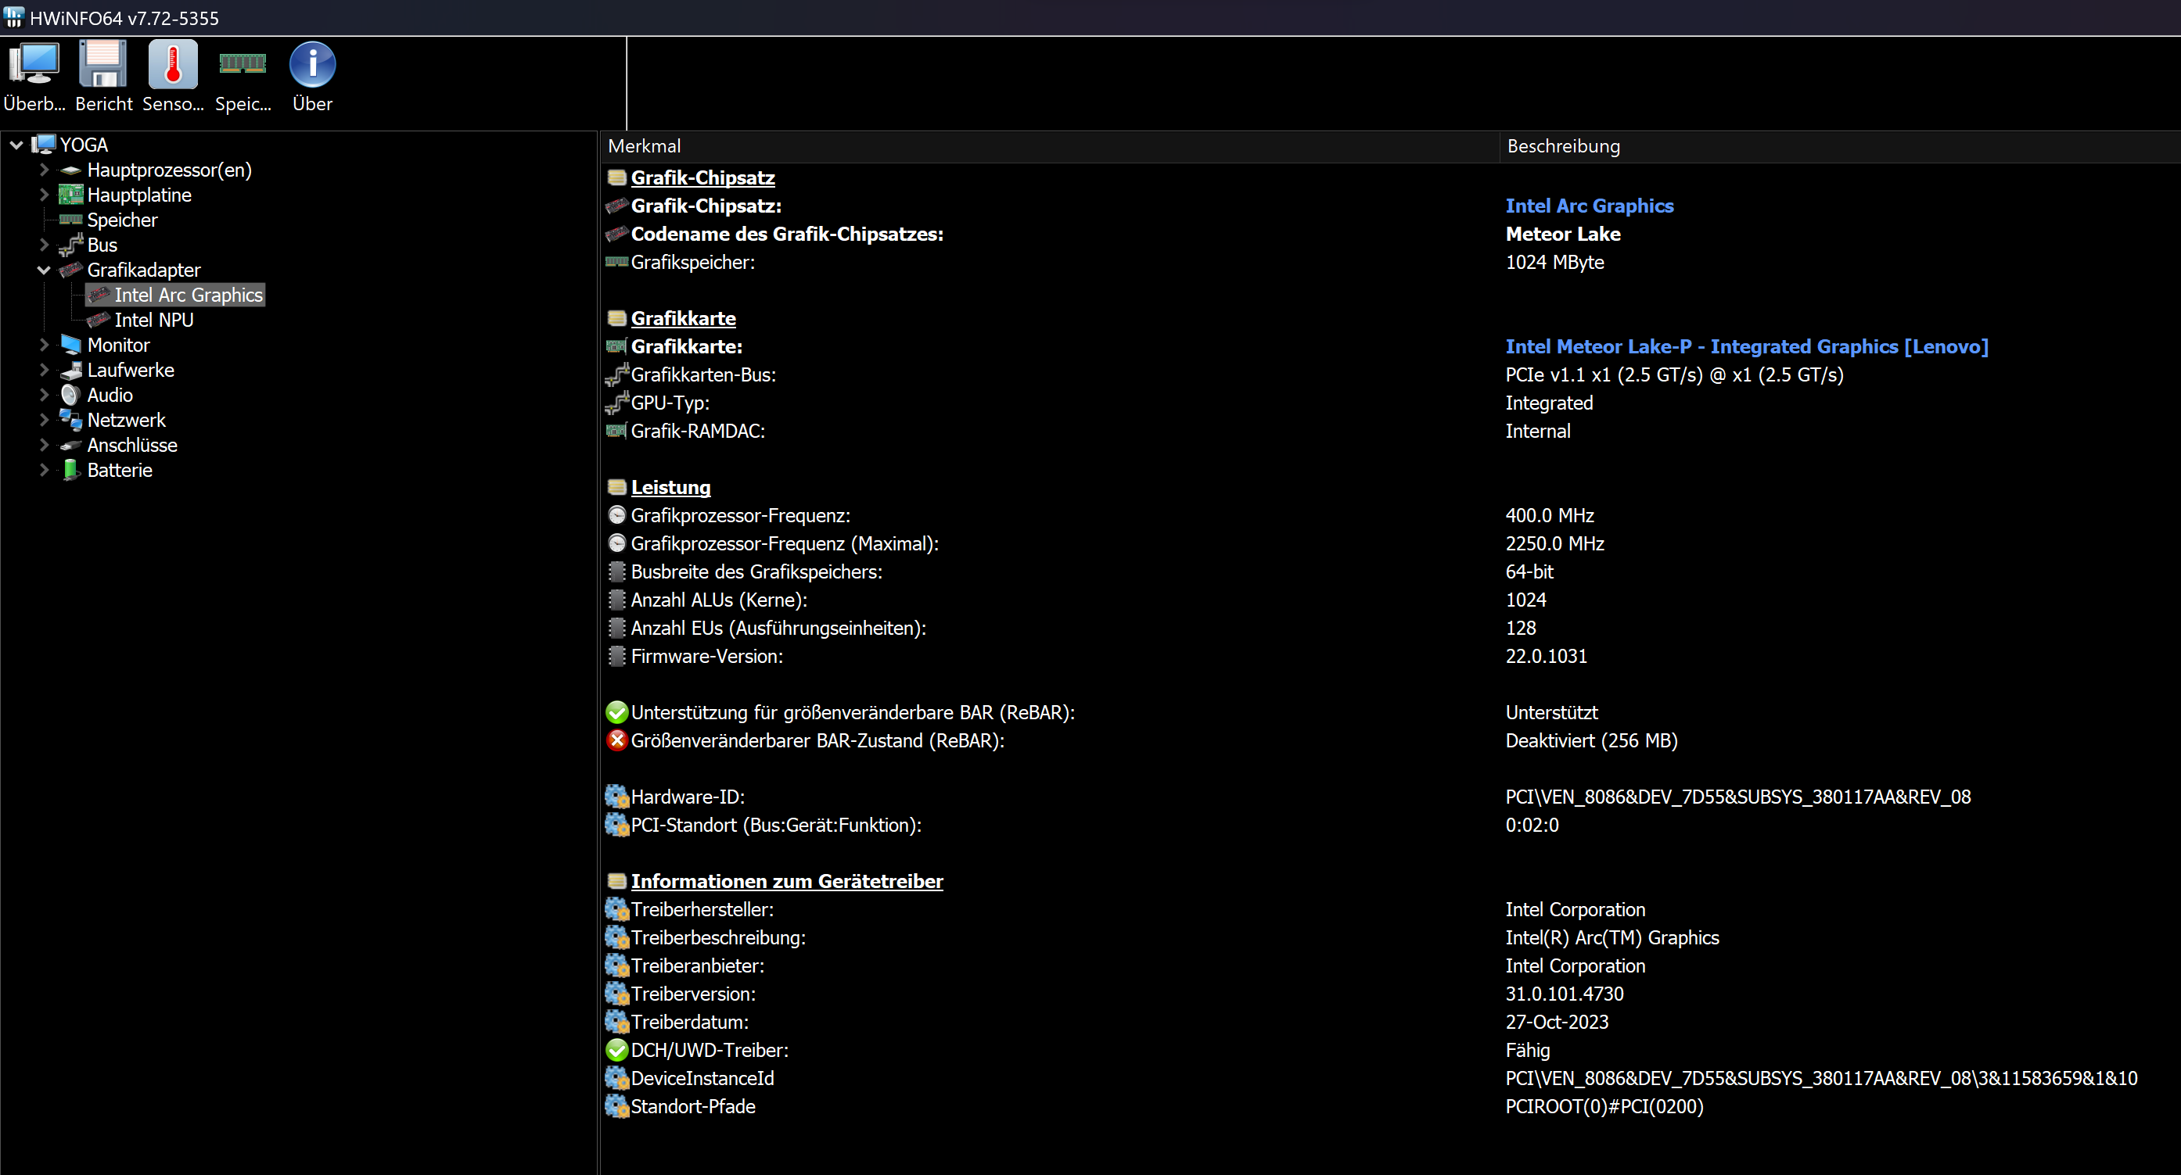The image size is (2181, 1175).
Task: Click the Audio speaker icon
Action: pyautogui.click(x=71, y=395)
